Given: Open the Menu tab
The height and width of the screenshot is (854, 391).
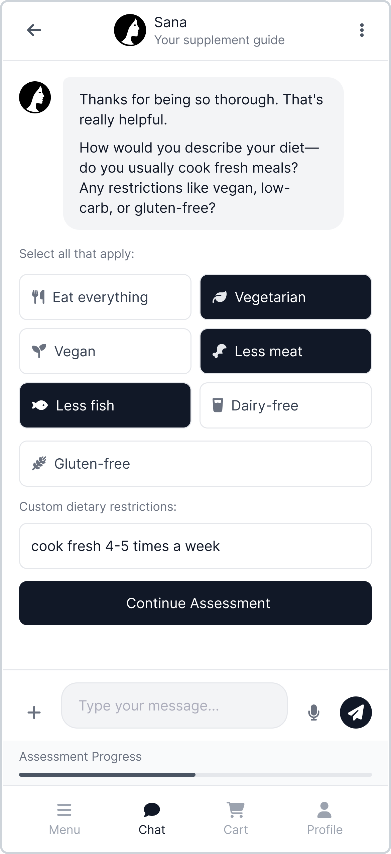Looking at the screenshot, I should coord(64,818).
